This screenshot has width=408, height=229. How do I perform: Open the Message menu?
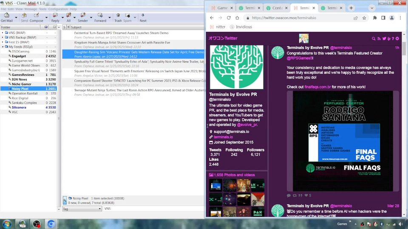pos(31,9)
